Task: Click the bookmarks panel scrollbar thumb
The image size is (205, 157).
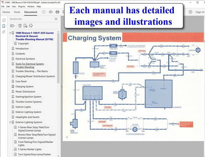Action: pyautogui.click(x=58, y=58)
